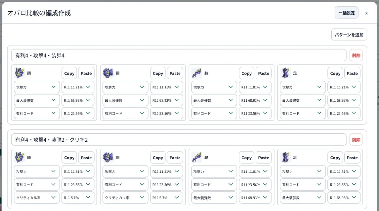
Task: Click the 足 boots icon in 装弾4 pattern
Action: pyautogui.click(x=285, y=73)
